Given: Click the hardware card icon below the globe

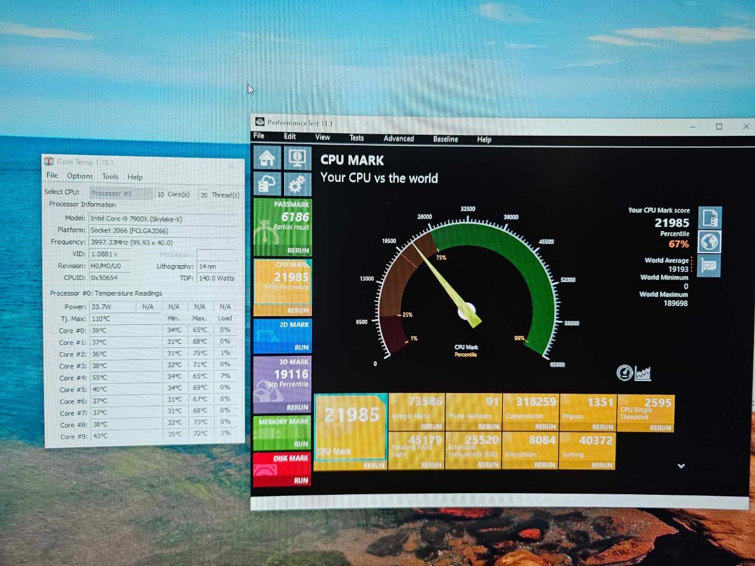Looking at the screenshot, I should (709, 266).
